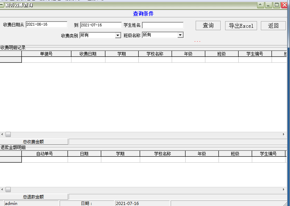Viewport: 290px width, 206px height.
Task: Select the 班级 column header in the 退款金额明细 table
Action: pyautogui.click(x=235, y=154)
